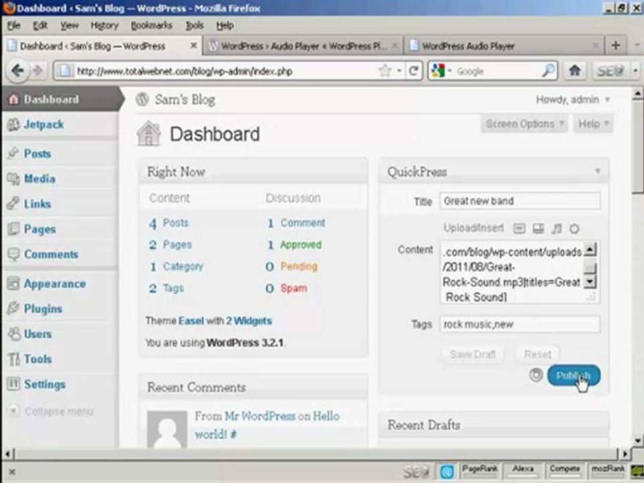The height and width of the screenshot is (483, 644).
Task: Click the Content textarea scroll down arrow
Action: pos(590,282)
